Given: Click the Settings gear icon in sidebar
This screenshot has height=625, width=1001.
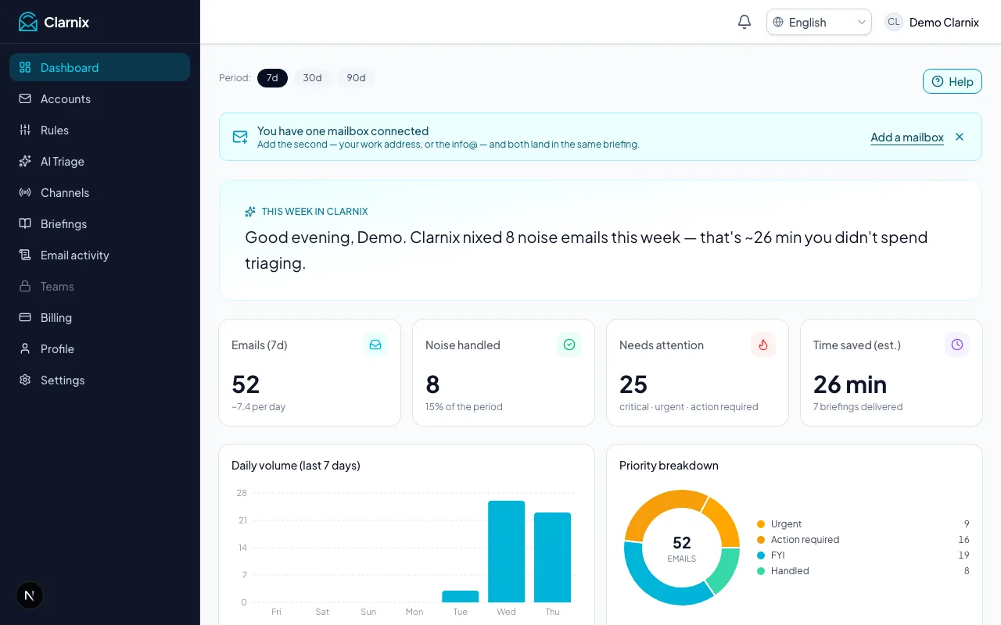Looking at the screenshot, I should click(x=25, y=380).
